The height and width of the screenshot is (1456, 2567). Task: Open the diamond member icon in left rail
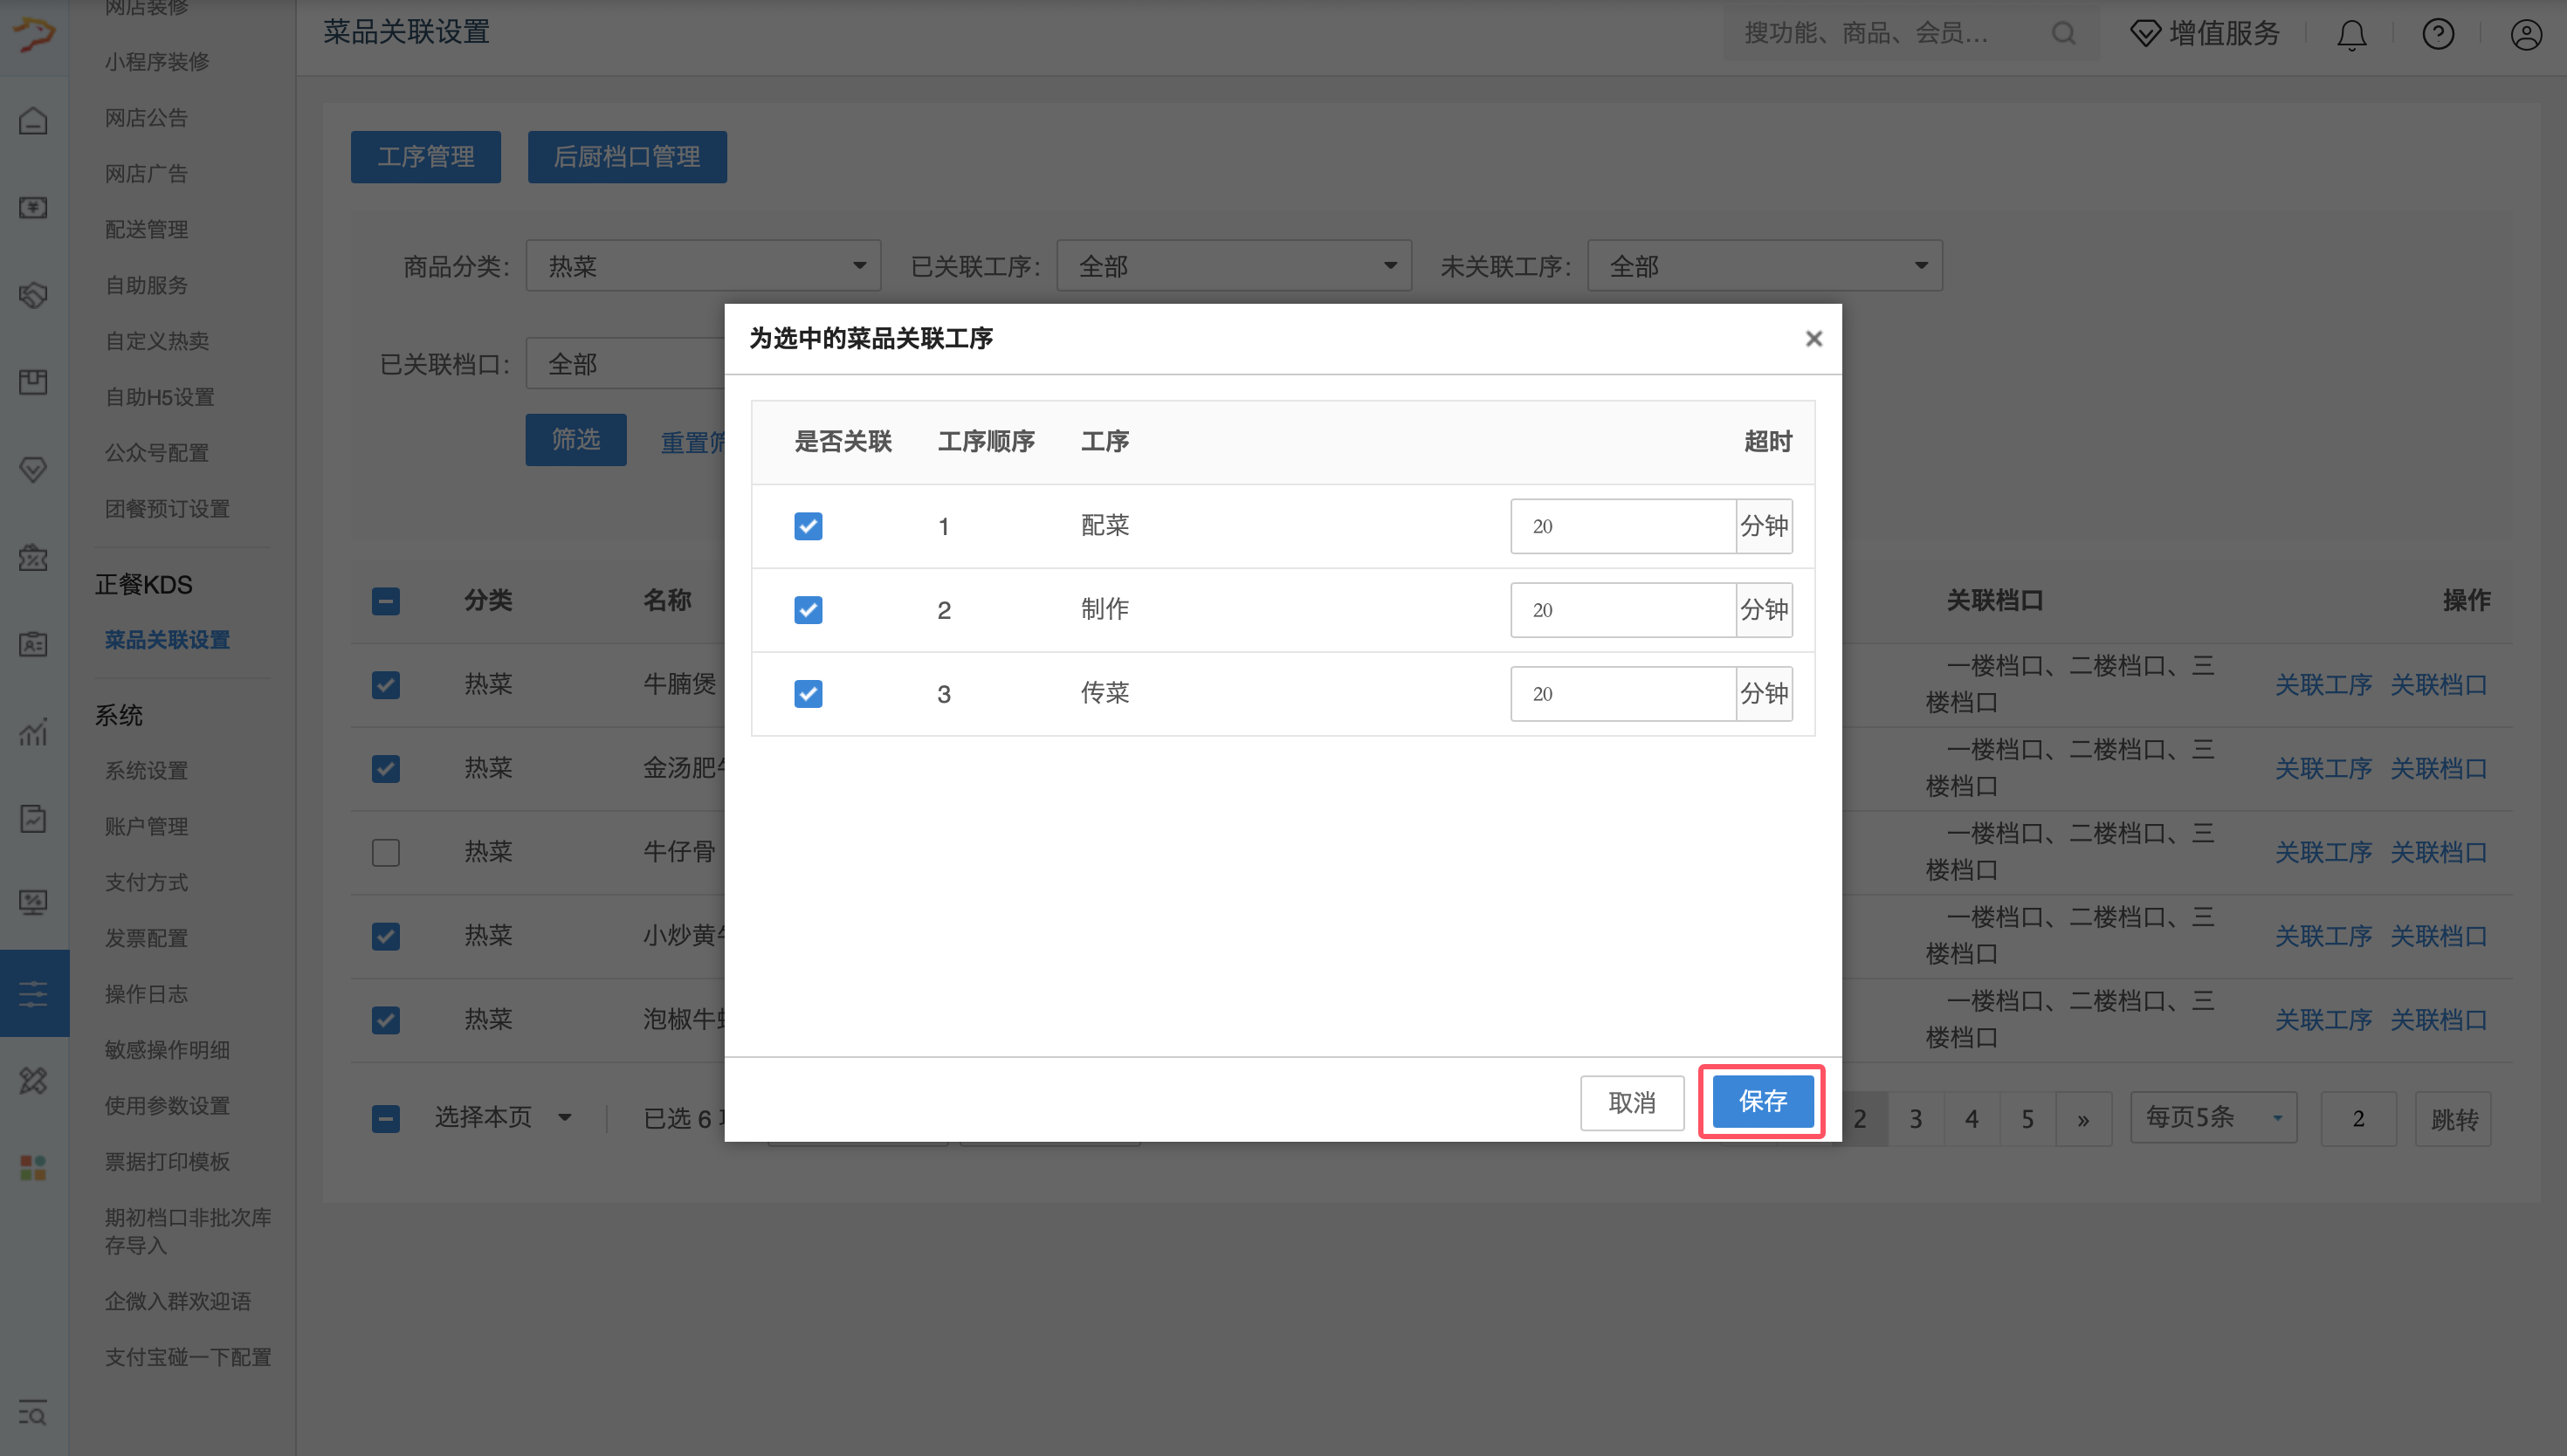coord(33,469)
